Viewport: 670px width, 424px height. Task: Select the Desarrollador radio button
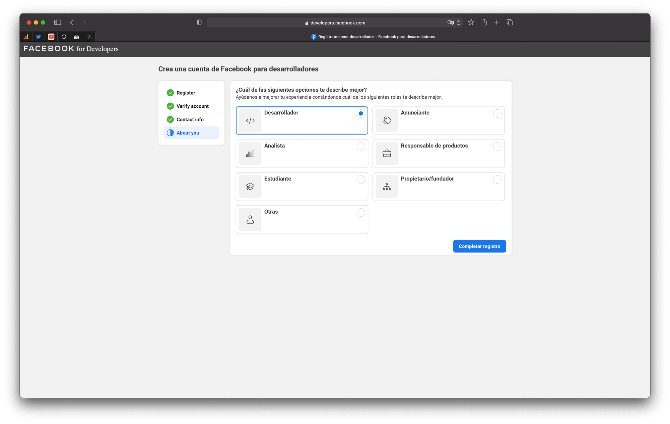pos(361,113)
